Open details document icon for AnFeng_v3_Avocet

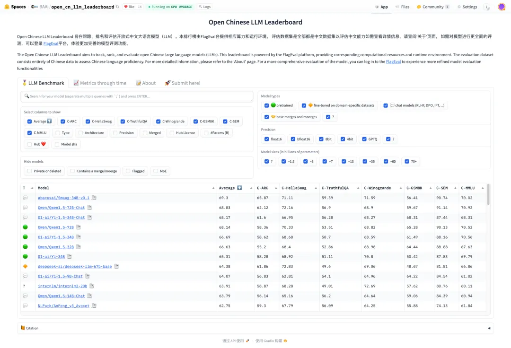point(94,305)
